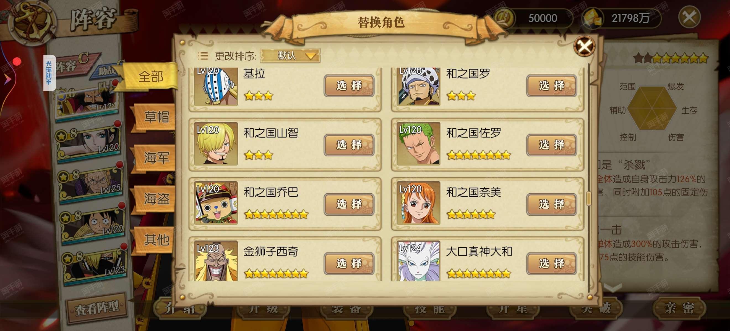Switch to the 草帽 category tab
The height and width of the screenshot is (331, 730).
tap(156, 117)
